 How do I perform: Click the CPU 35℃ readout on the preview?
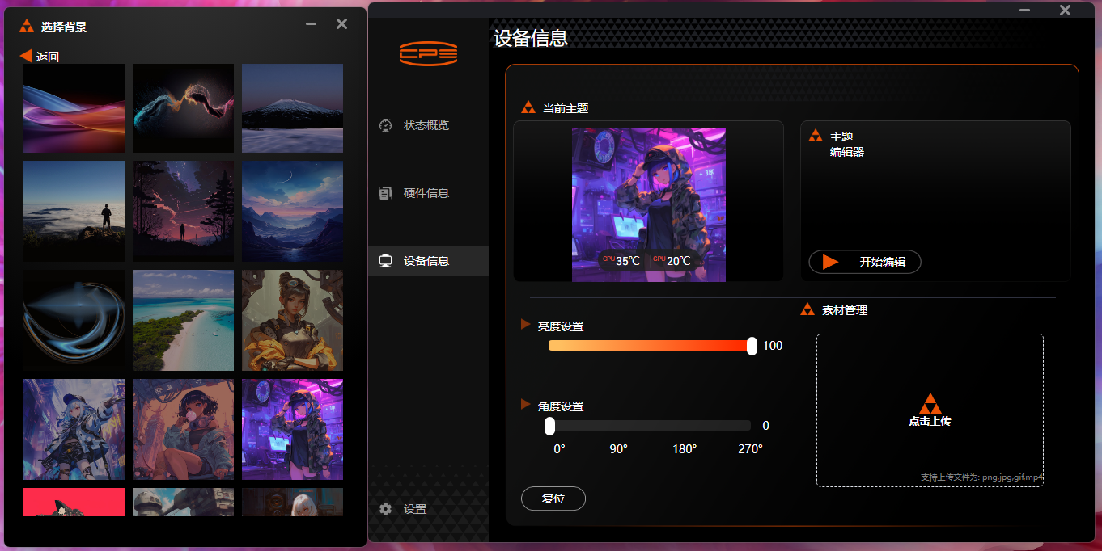click(621, 261)
